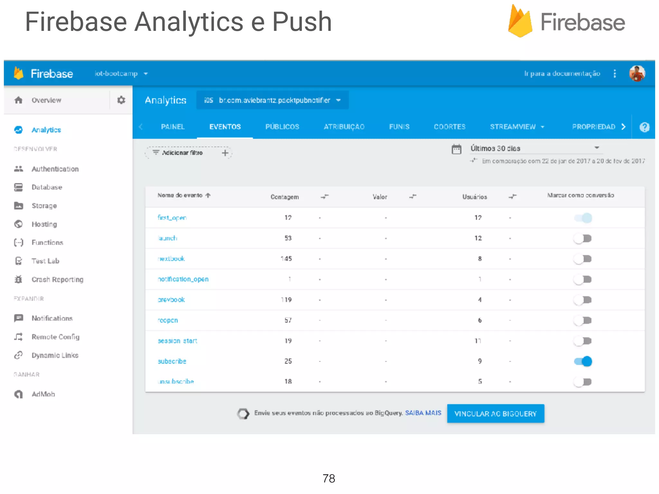The image size is (659, 494).
Task: Open the help question mark icon
Action: [x=644, y=127]
